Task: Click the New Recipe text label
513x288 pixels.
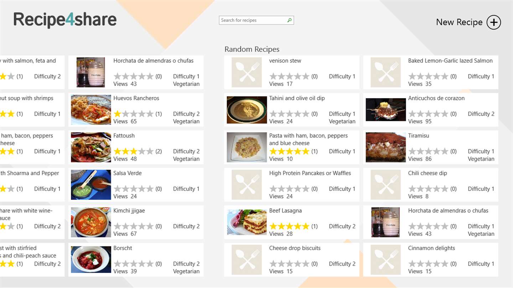Action: 459,22
